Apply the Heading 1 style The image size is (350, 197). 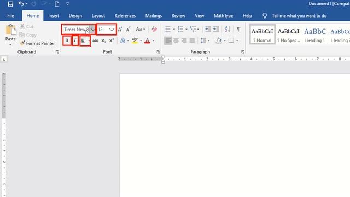[315, 34]
